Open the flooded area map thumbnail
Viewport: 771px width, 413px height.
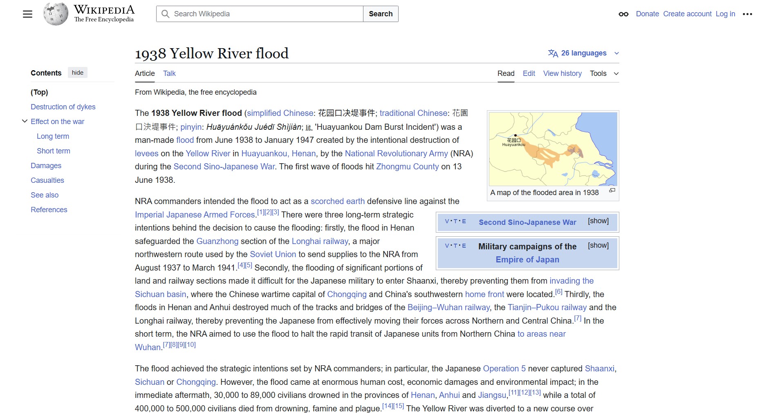(553, 149)
